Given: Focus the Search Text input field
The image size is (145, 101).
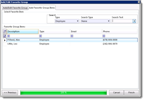Looking at the screenshot, I should pos(122,21).
